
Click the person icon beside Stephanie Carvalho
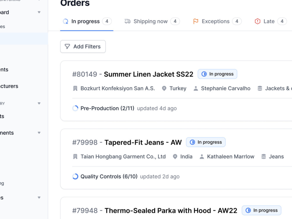196,88
